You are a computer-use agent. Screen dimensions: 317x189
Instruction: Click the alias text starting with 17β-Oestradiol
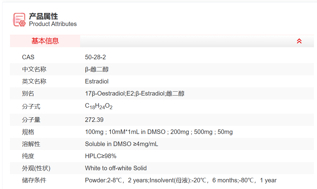click(x=135, y=93)
